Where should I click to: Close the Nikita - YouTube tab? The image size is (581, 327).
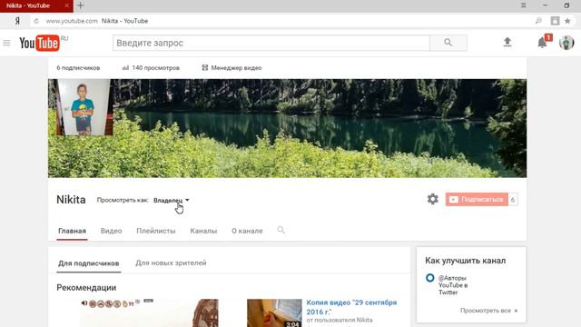point(66,5)
